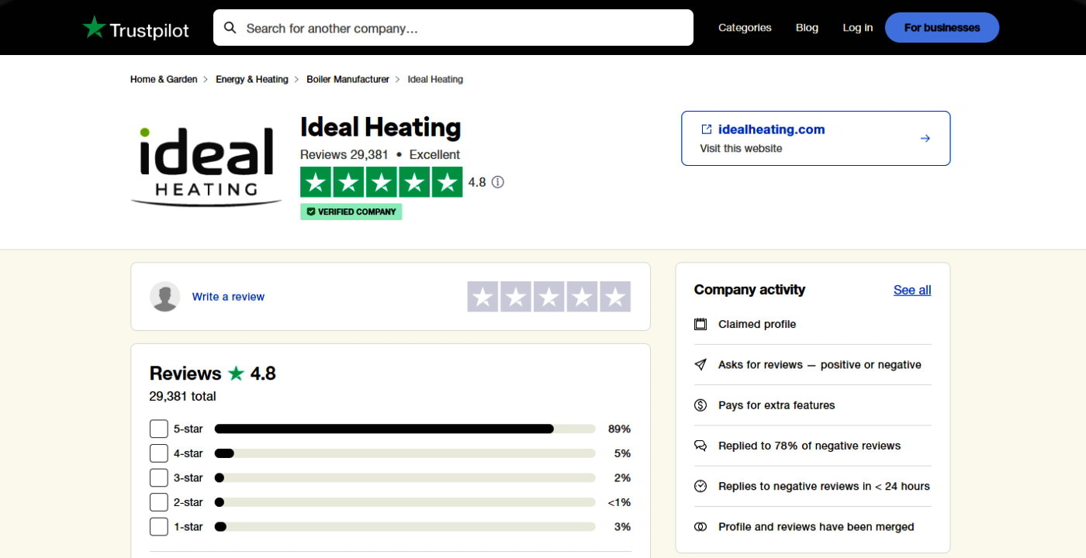The height and width of the screenshot is (558, 1086).
Task: Go to Boiler Manufacturer breadcrumb
Action: [348, 79]
